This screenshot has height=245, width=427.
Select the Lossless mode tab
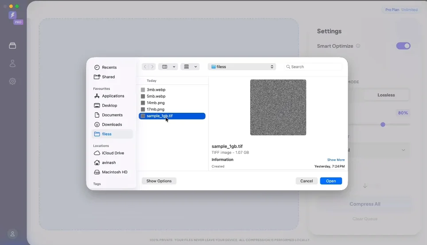pyautogui.click(x=386, y=95)
